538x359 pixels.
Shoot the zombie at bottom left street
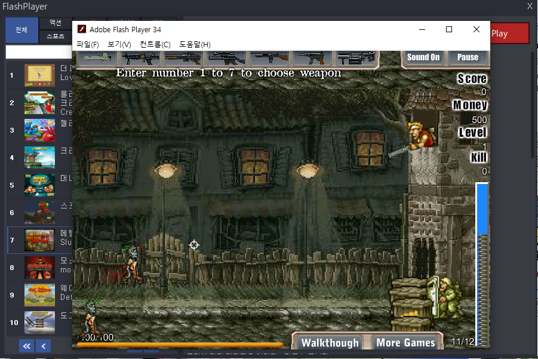pos(91,318)
